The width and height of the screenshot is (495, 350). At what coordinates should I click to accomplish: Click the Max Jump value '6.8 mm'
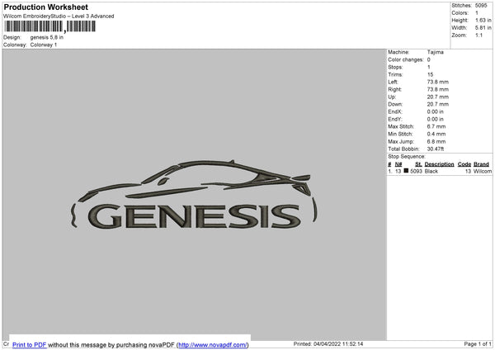point(436,141)
